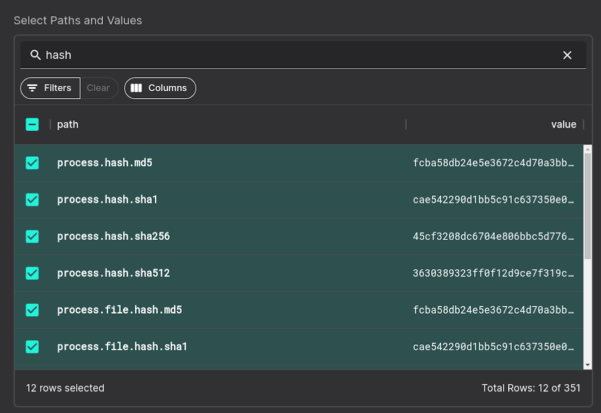This screenshot has width=601, height=413.
Task: Uncheck the process.file.hash.sha1 row
Action: pyautogui.click(x=32, y=346)
